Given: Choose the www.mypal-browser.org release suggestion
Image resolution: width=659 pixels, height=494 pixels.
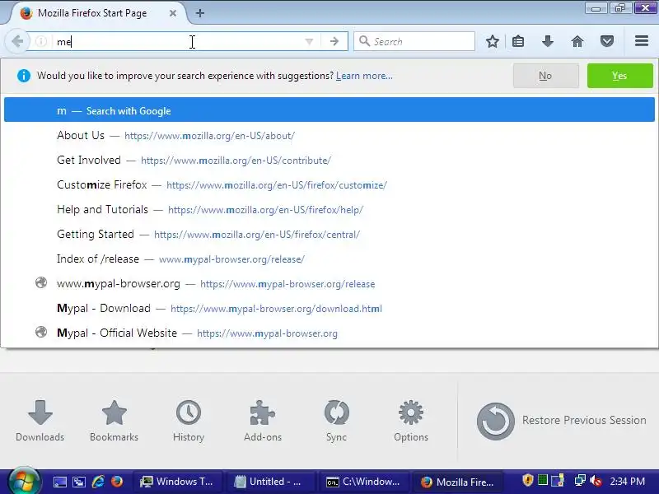Looking at the screenshot, I should (x=329, y=284).
